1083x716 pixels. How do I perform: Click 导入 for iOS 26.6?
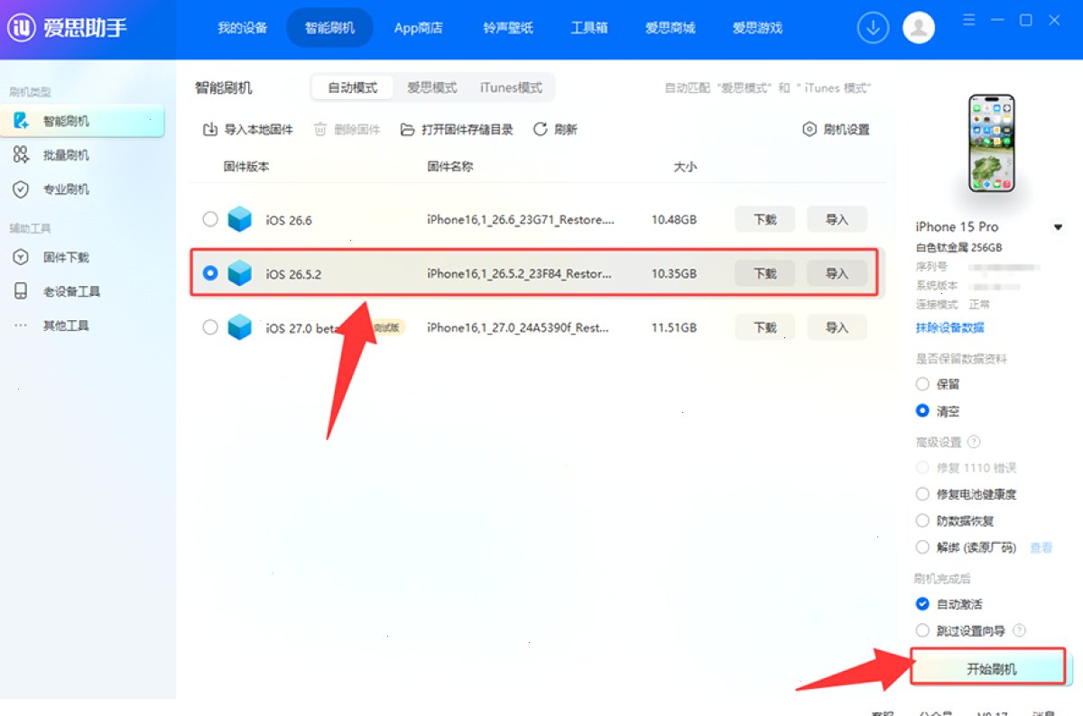[838, 219]
